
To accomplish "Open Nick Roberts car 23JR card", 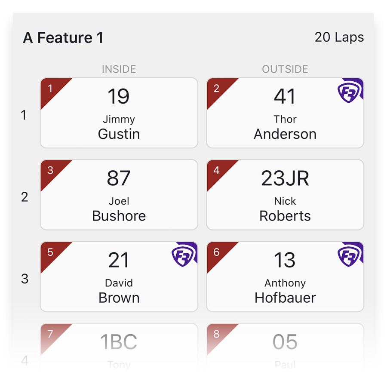I will [285, 195].
